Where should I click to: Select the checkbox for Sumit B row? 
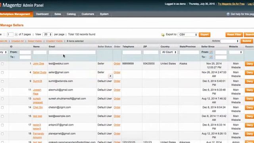point(2,81)
